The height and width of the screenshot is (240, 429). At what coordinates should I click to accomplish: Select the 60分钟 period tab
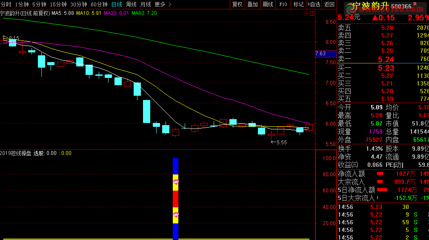99,4
